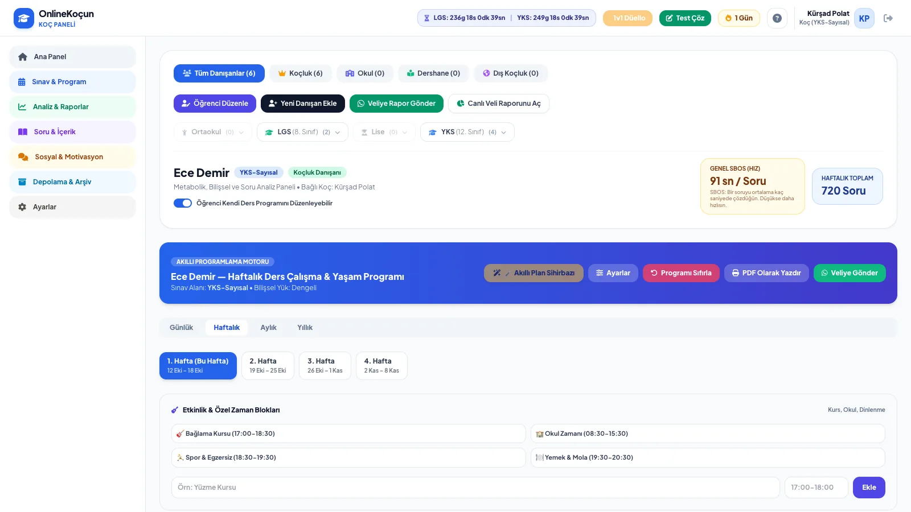Viewport: 911px width, 512px height.
Task: Toggle Öğrenci Kendi Ders Programını Düzenleyebilir switch
Action: coord(183,203)
